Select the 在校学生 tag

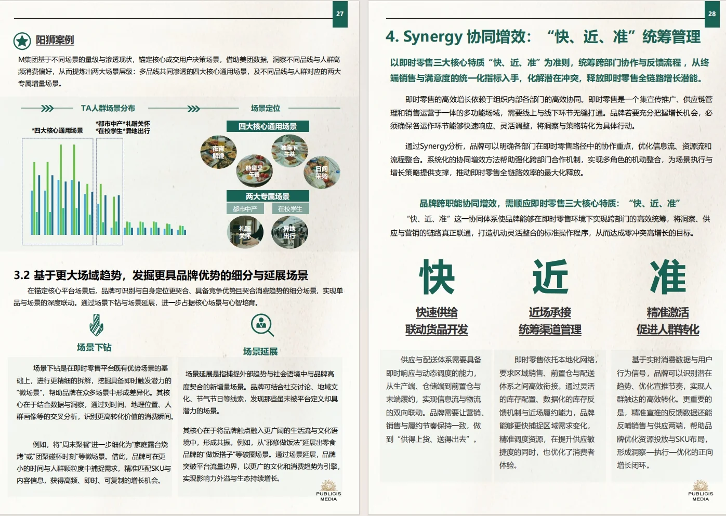pyautogui.click(x=290, y=209)
